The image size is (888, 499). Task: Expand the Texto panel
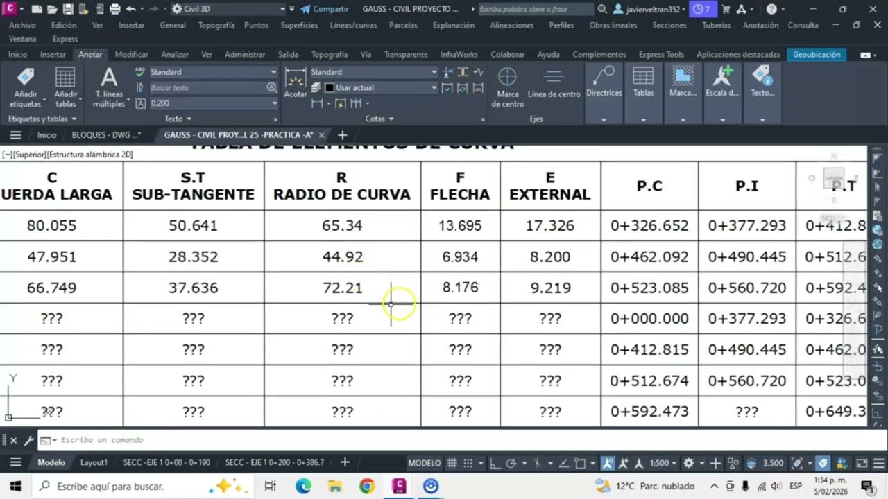click(x=178, y=119)
